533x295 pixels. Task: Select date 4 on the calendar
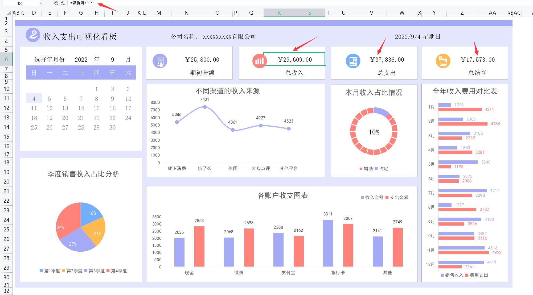[x=34, y=98]
